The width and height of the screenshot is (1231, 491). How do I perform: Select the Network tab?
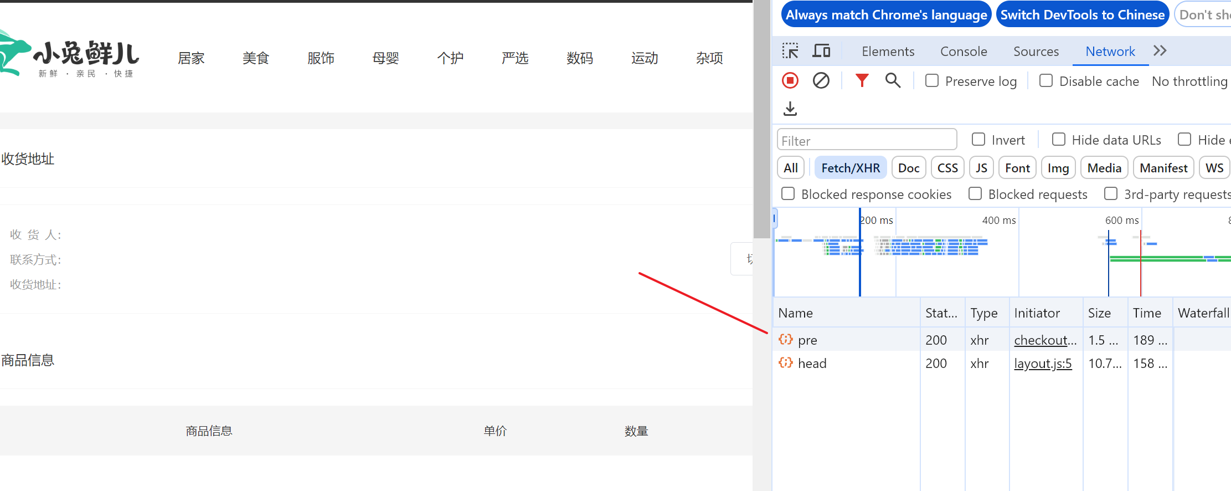(1110, 52)
